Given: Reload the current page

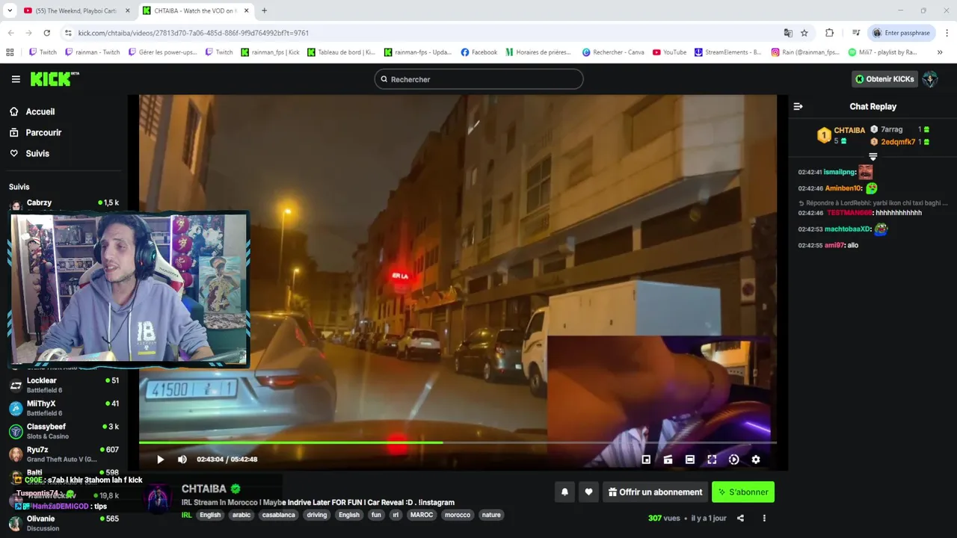Looking at the screenshot, I should pos(46,33).
